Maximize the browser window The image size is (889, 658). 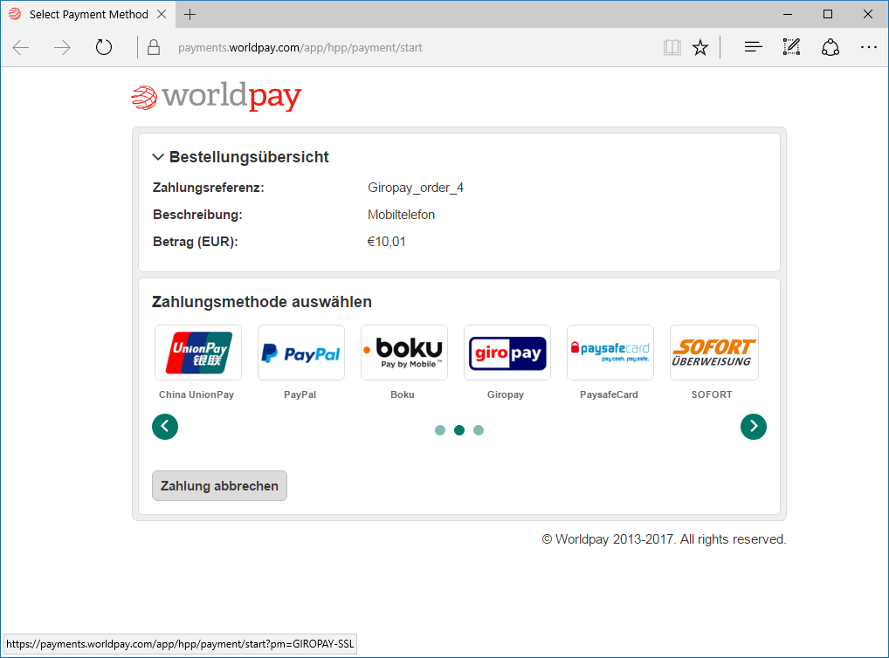(828, 14)
